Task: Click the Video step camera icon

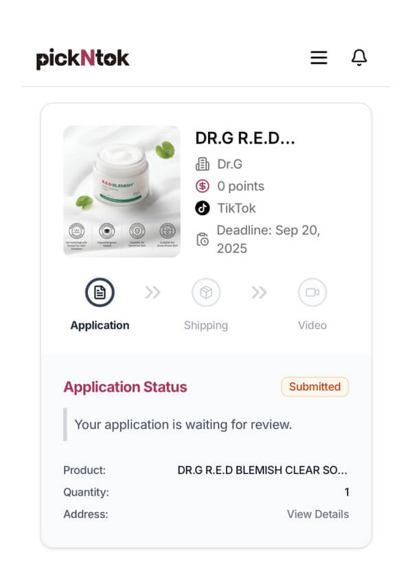Action: (312, 293)
